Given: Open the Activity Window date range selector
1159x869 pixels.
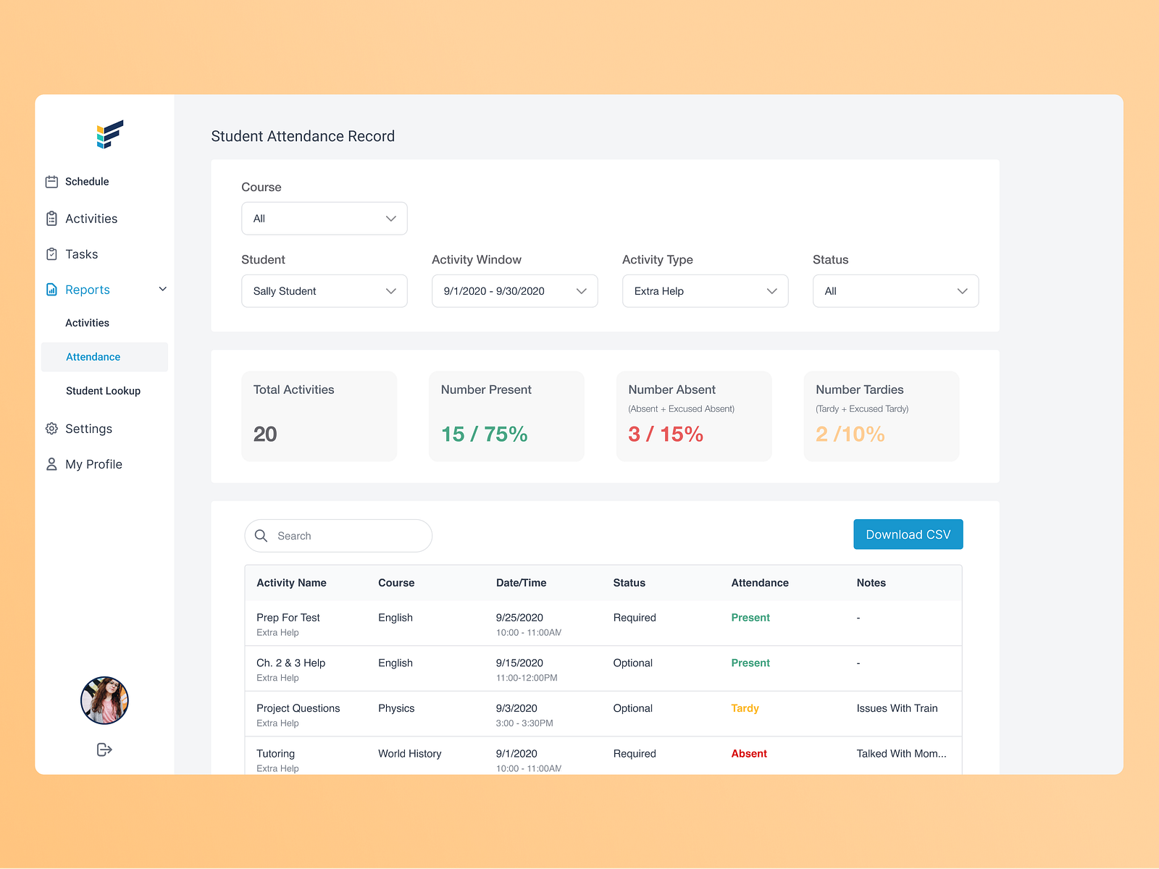Looking at the screenshot, I should [514, 290].
